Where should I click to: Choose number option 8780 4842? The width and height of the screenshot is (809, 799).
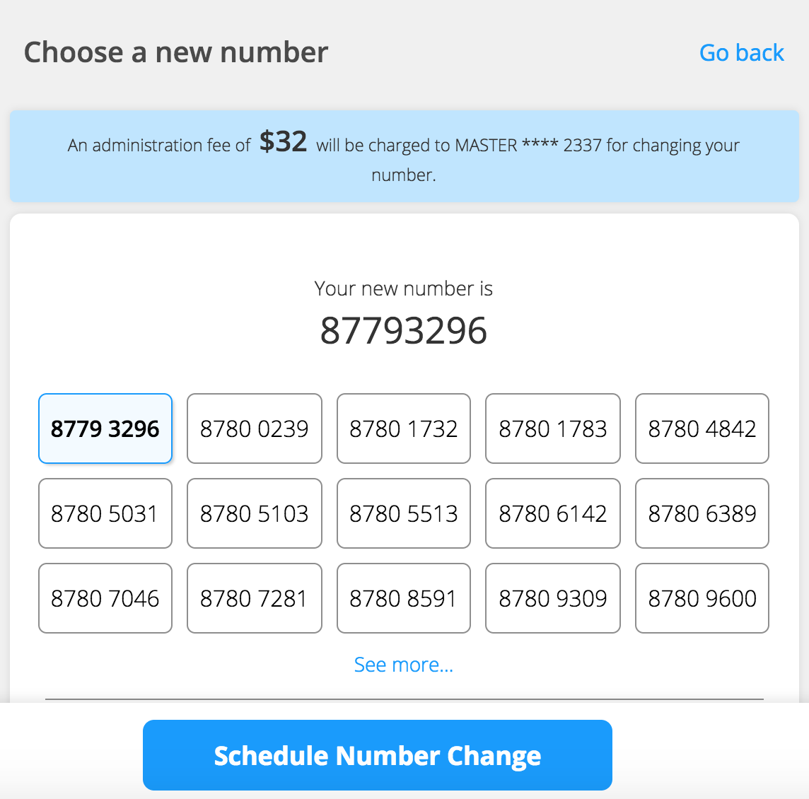tap(702, 428)
